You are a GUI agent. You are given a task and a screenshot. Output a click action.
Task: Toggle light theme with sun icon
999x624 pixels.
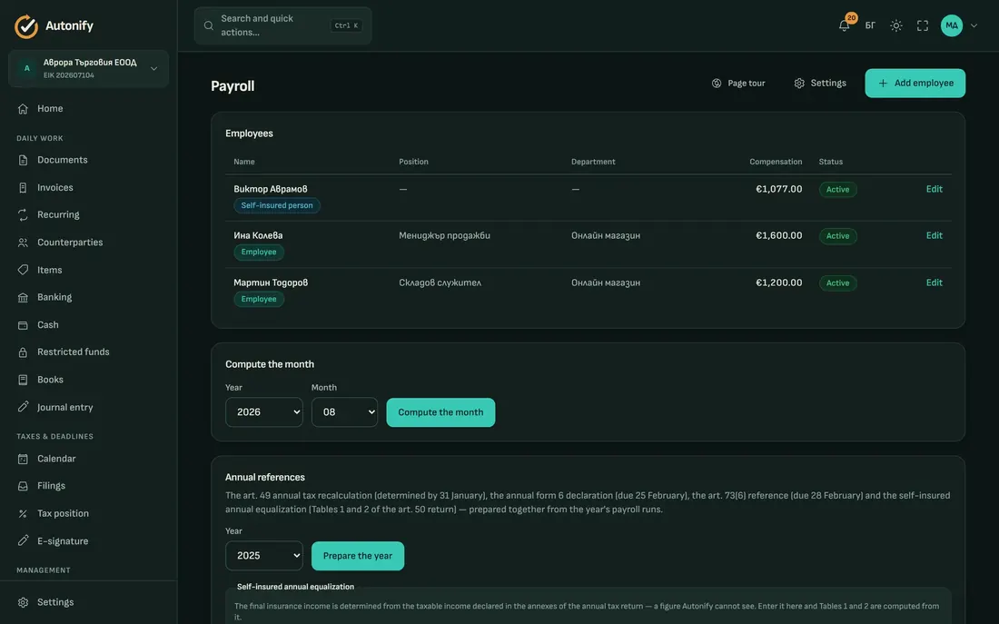(x=896, y=25)
